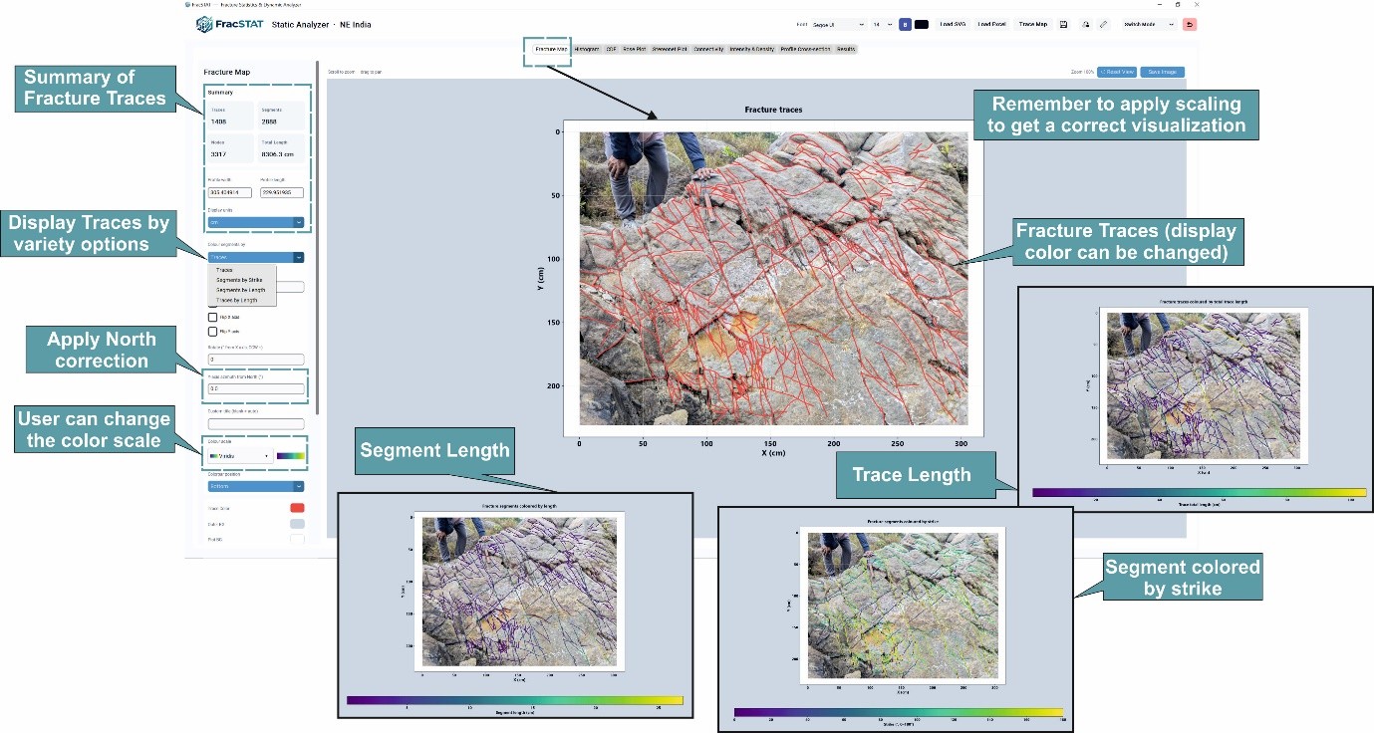Click the red undo/back arrow icon
The width and height of the screenshot is (1374, 733).
tap(1190, 24)
